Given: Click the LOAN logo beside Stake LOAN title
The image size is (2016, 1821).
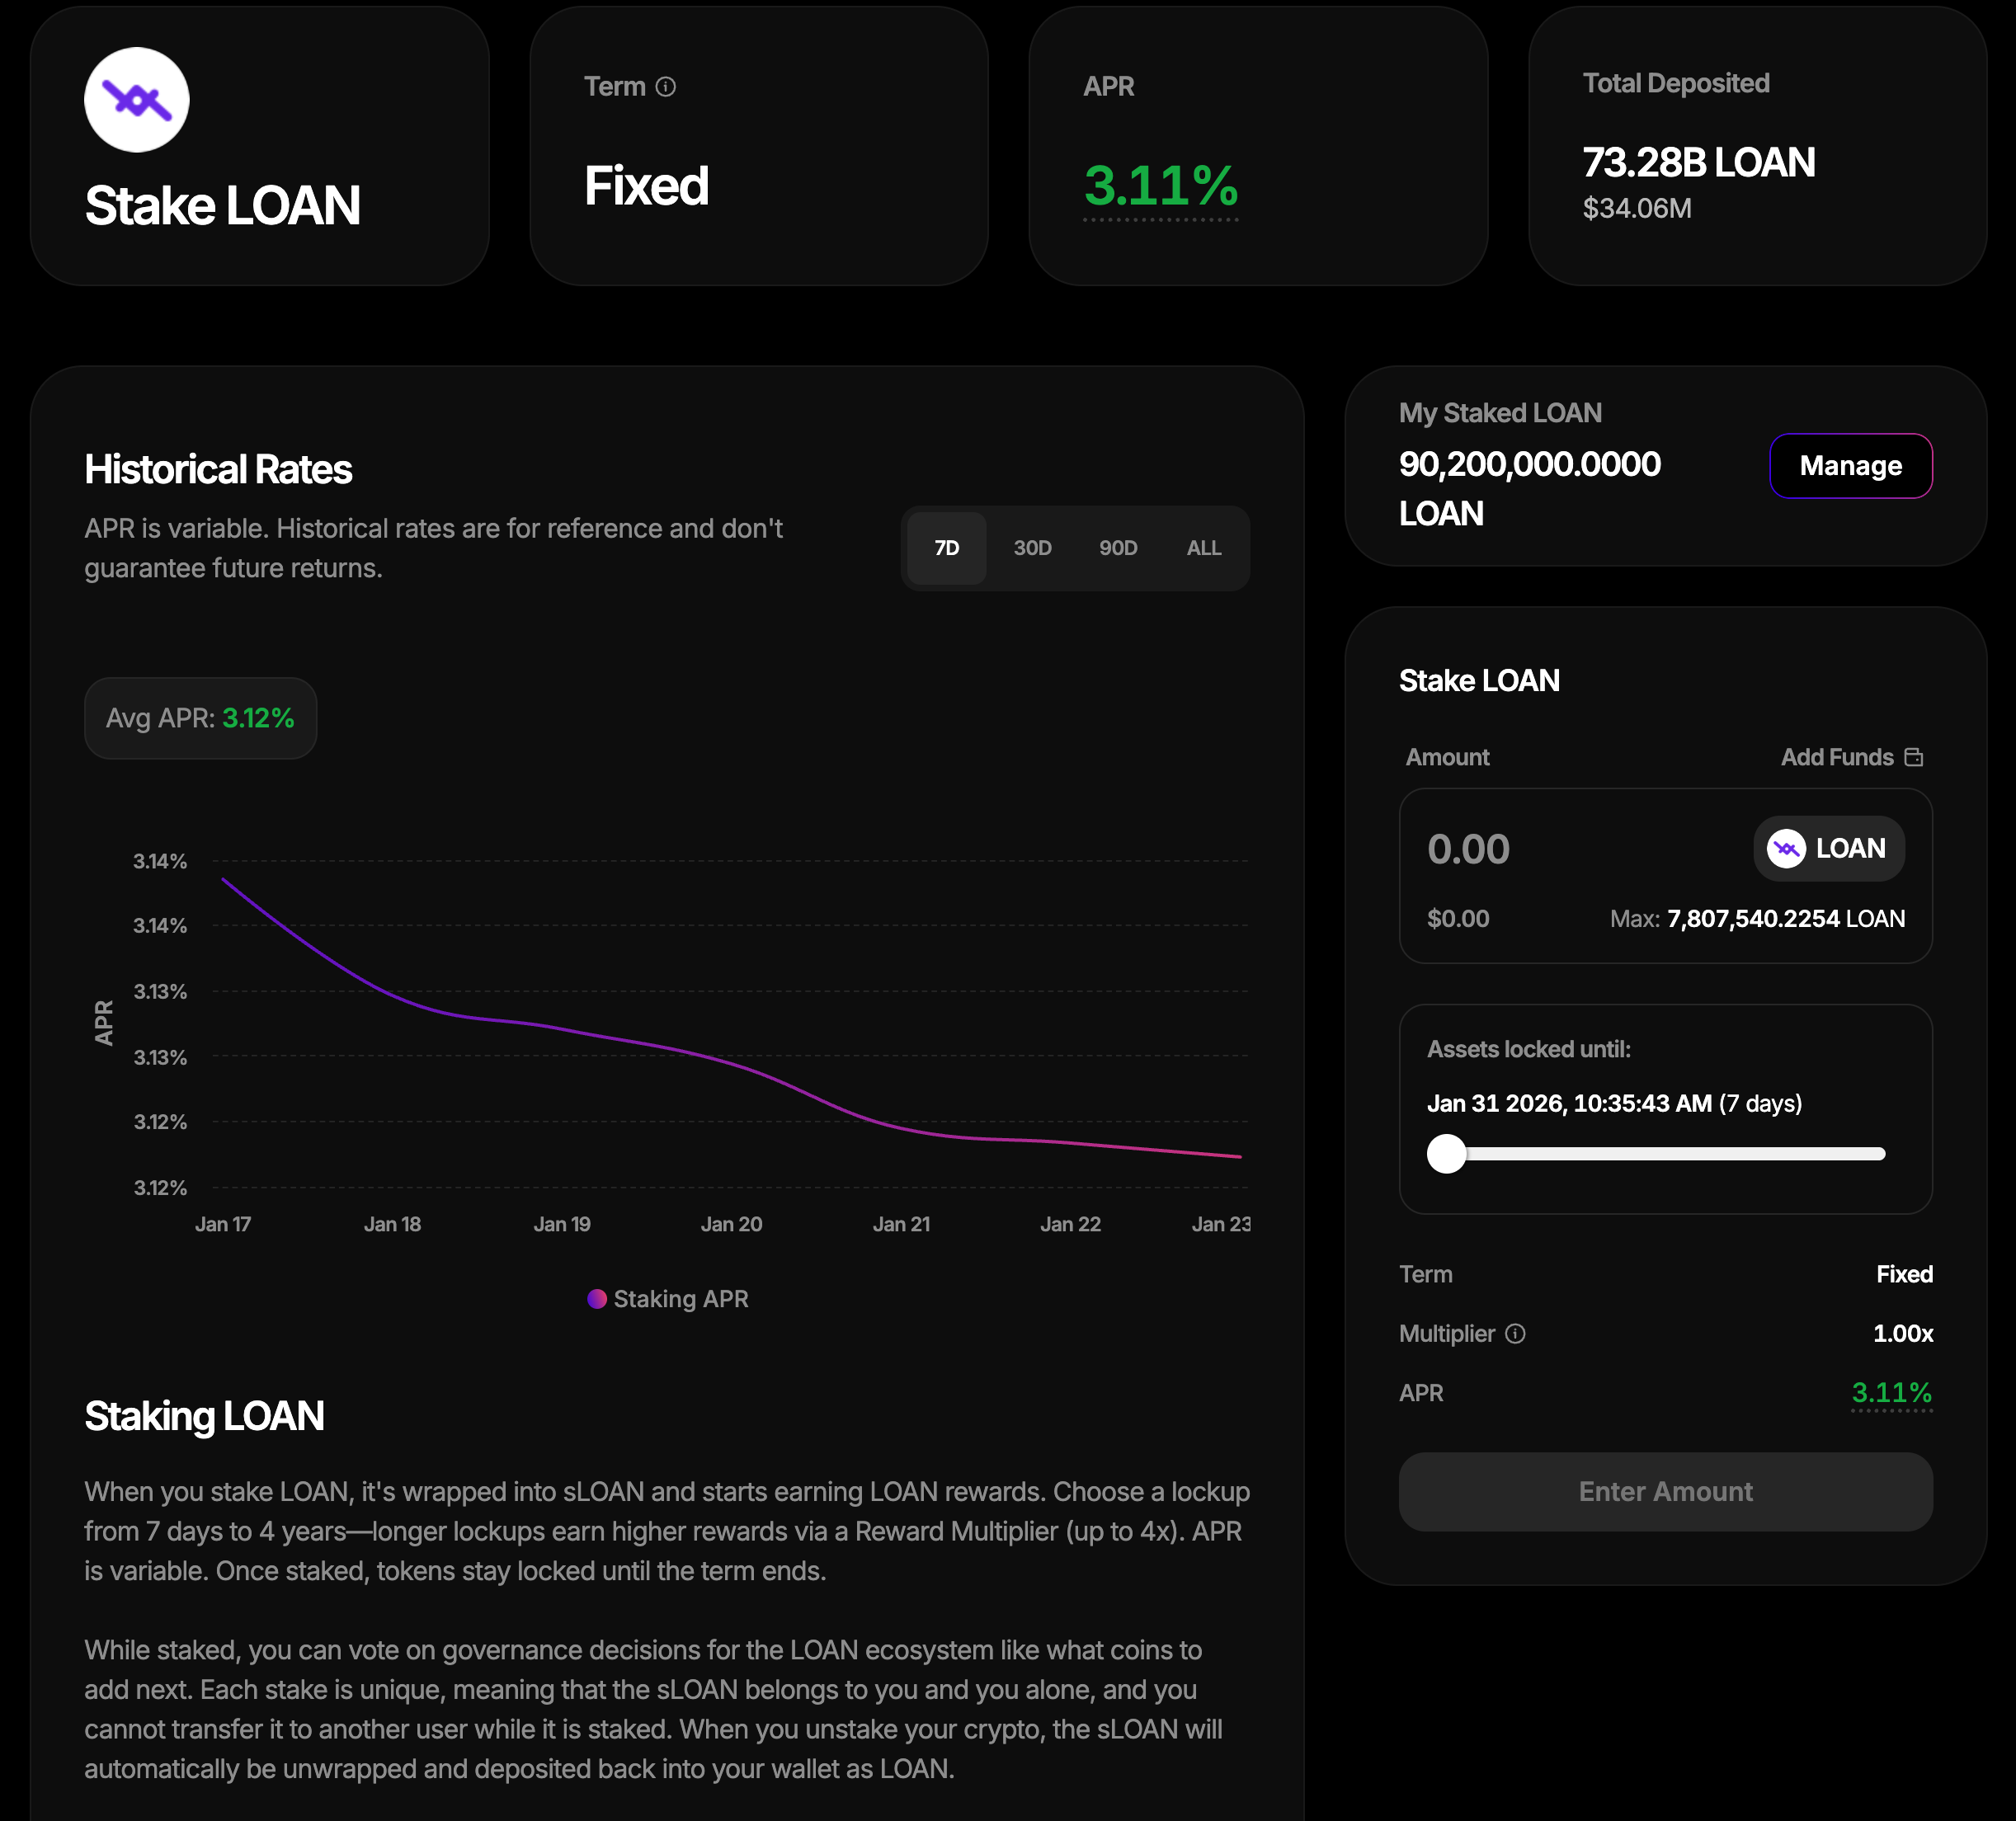Looking at the screenshot, I should pyautogui.click(x=137, y=100).
